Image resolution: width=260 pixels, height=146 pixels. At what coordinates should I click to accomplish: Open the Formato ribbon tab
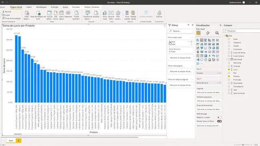[x=76, y=7]
